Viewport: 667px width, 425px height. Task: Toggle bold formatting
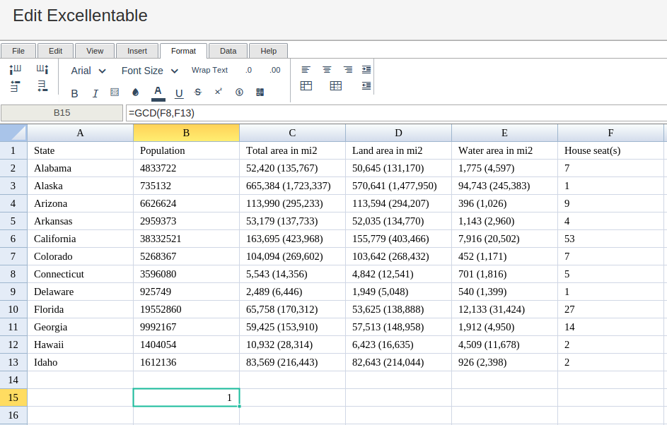(x=74, y=93)
